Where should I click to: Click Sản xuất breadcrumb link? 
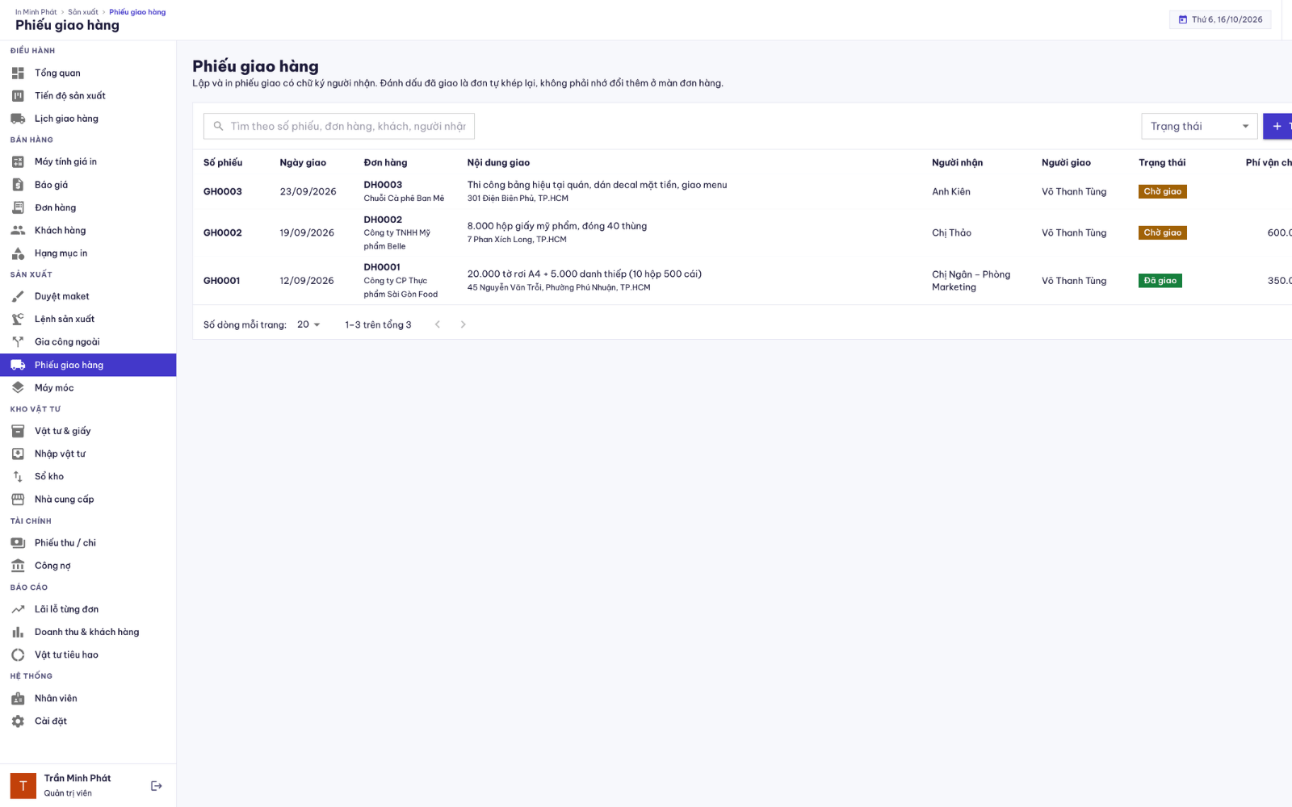(83, 12)
